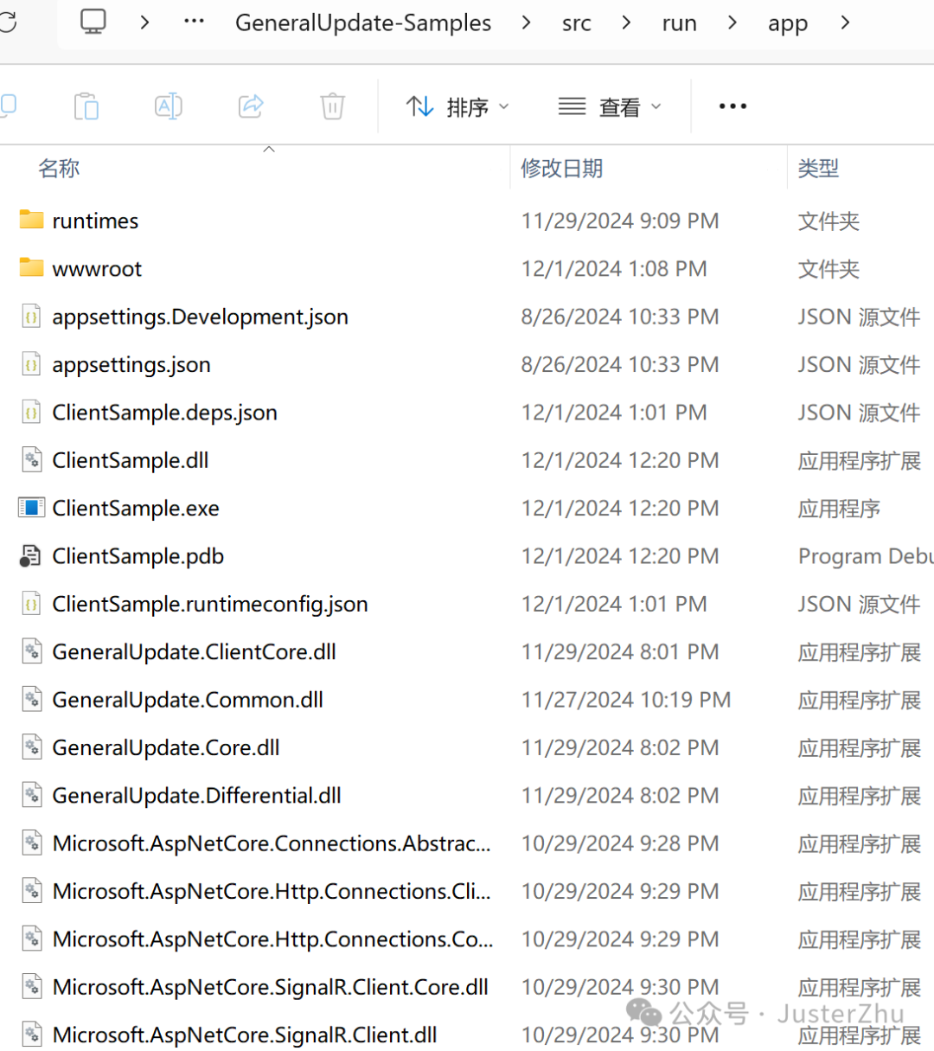The image size is (934, 1051).
Task: Click the chevron after app in the breadcrumb
Action: coord(845,22)
